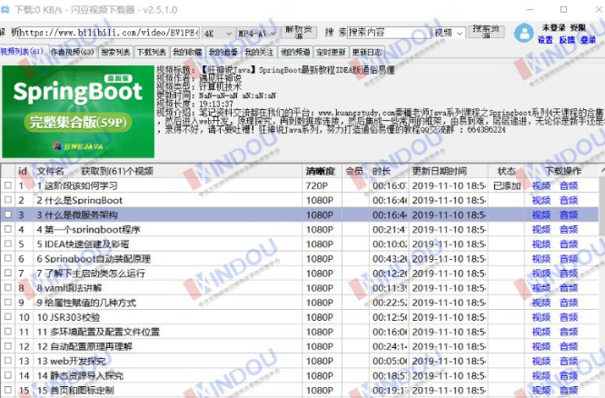This screenshot has width=605, height=398.
Task: Download 视频 for row 1 这阶段该如何学习
Action: pyautogui.click(x=541, y=185)
